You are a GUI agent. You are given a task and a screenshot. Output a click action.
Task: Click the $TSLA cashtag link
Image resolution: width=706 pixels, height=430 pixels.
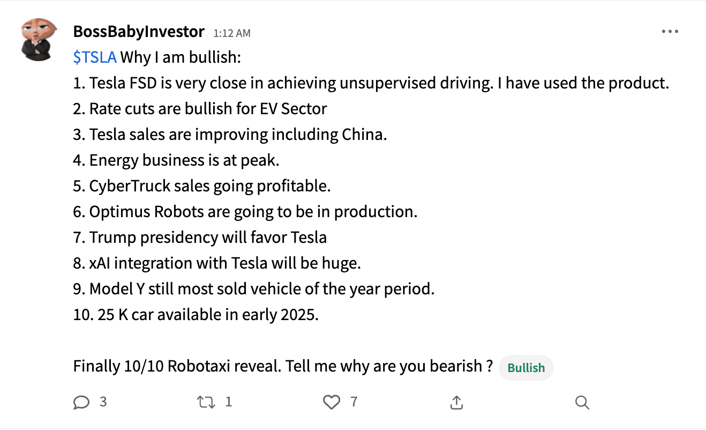95,57
